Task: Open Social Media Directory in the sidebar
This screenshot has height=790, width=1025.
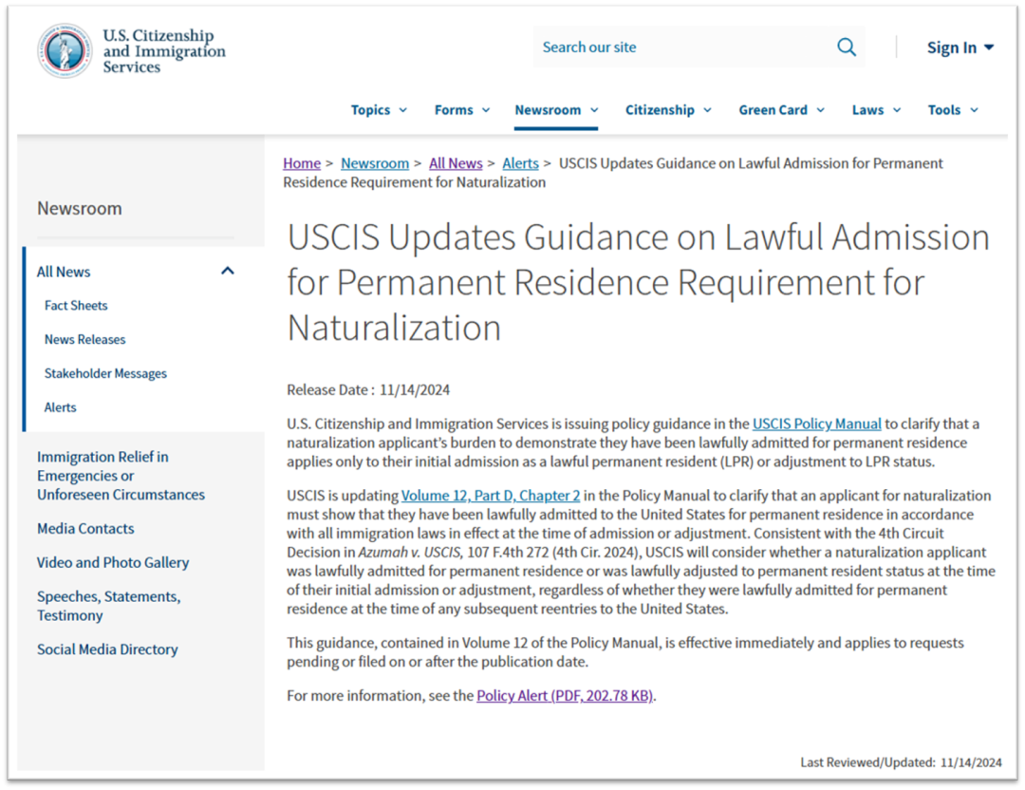Action: [107, 649]
